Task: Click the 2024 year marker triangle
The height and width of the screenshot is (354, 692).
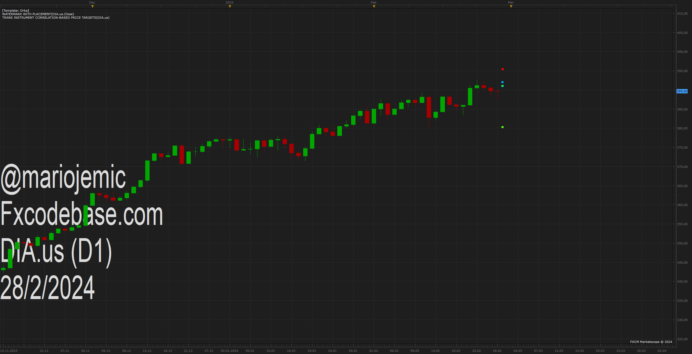Action: (230, 6)
